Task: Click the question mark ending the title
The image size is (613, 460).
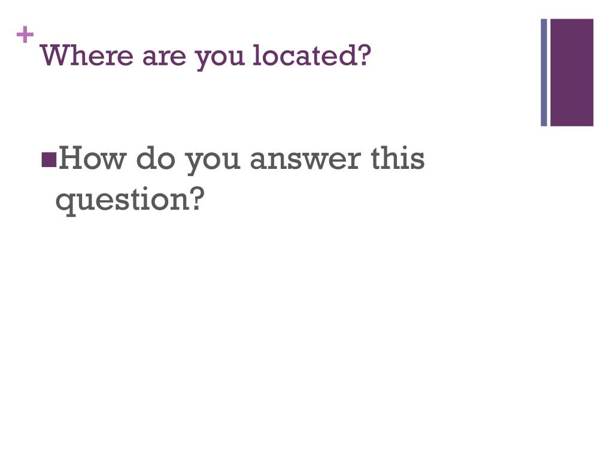Action: tap(364, 56)
